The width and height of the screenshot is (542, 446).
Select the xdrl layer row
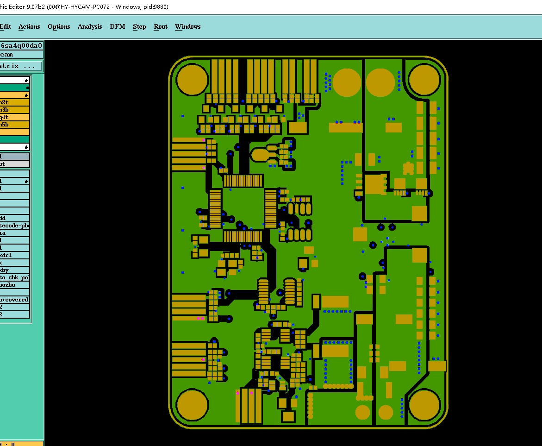pyautogui.click(x=14, y=255)
